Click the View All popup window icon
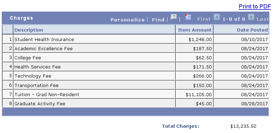276x133 pixels. click(173, 17)
